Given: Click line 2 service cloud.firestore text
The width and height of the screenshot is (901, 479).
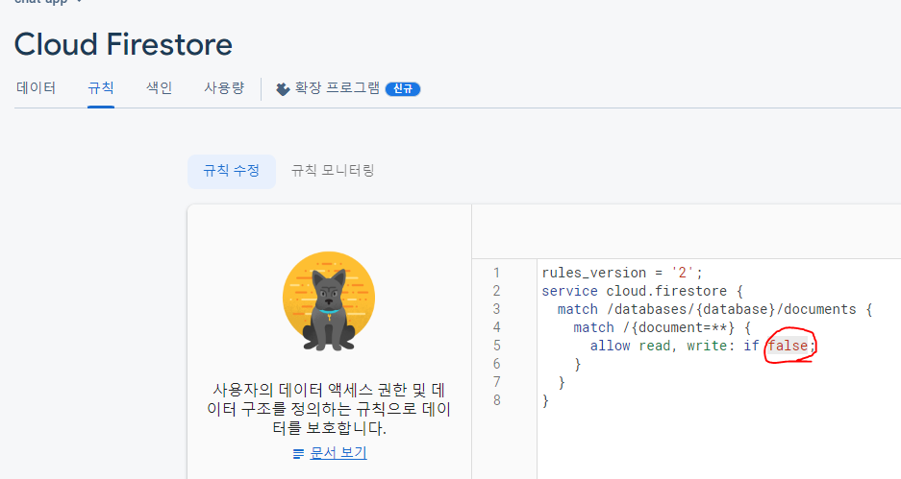Looking at the screenshot, I should click(x=642, y=291).
